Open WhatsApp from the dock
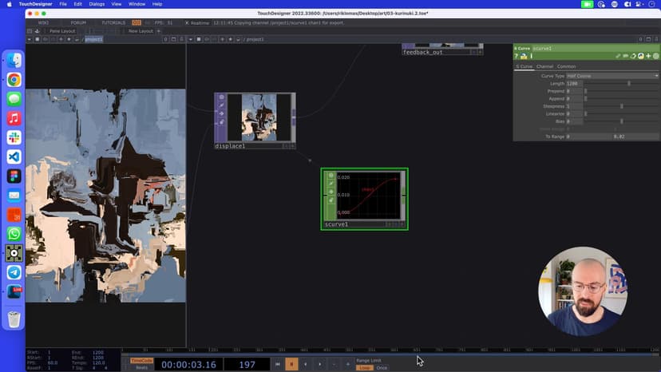The height and width of the screenshot is (372, 661). 14,234
